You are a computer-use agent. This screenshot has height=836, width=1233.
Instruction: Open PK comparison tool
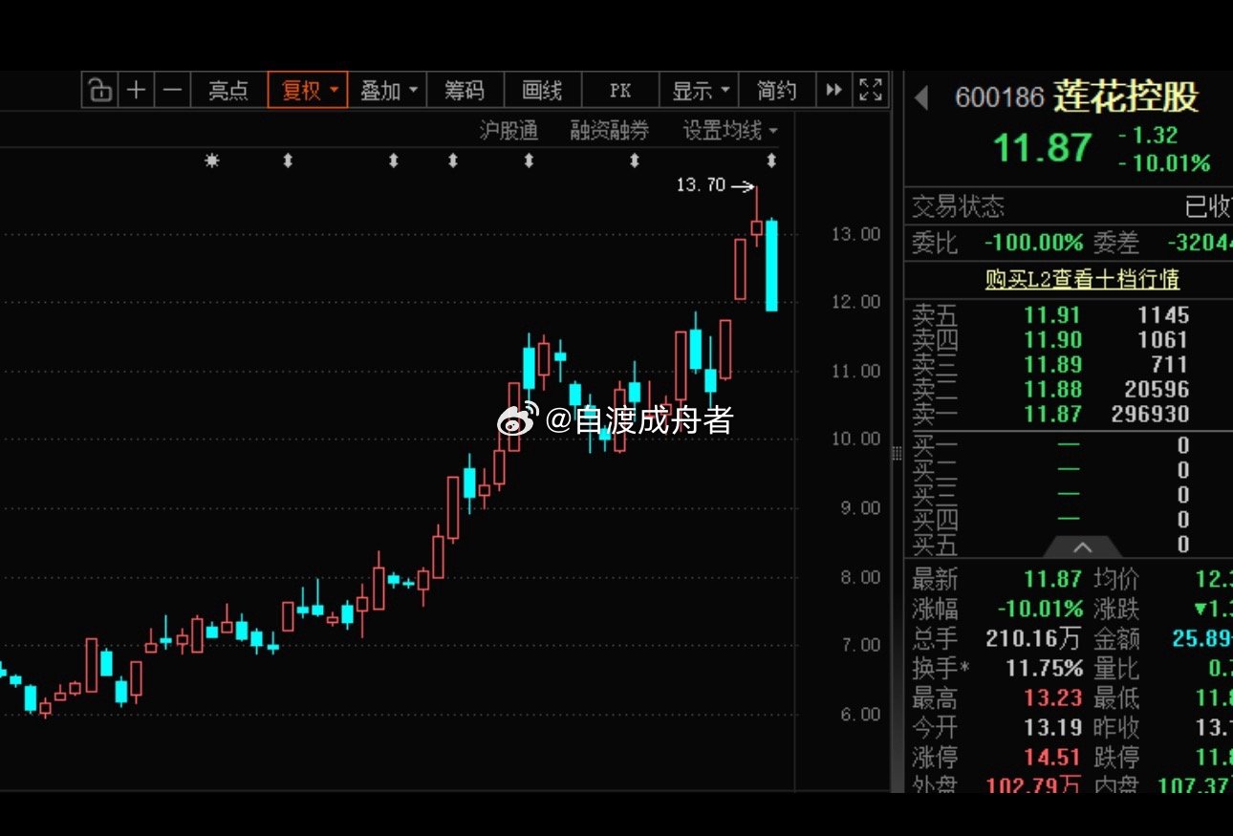point(620,91)
